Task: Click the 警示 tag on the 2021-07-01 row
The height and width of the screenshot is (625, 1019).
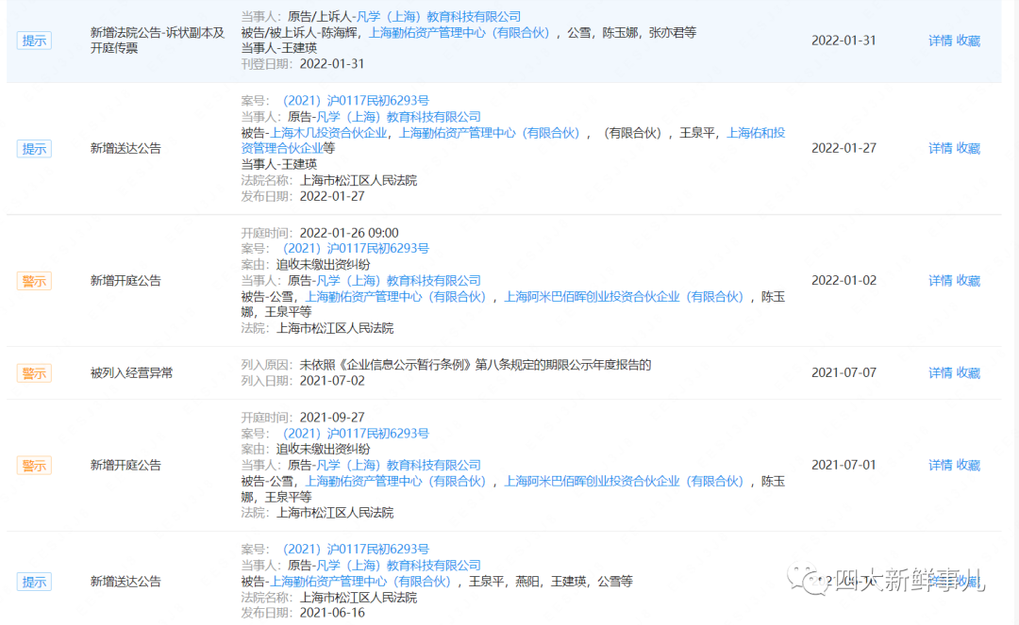Action: pyautogui.click(x=34, y=466)
